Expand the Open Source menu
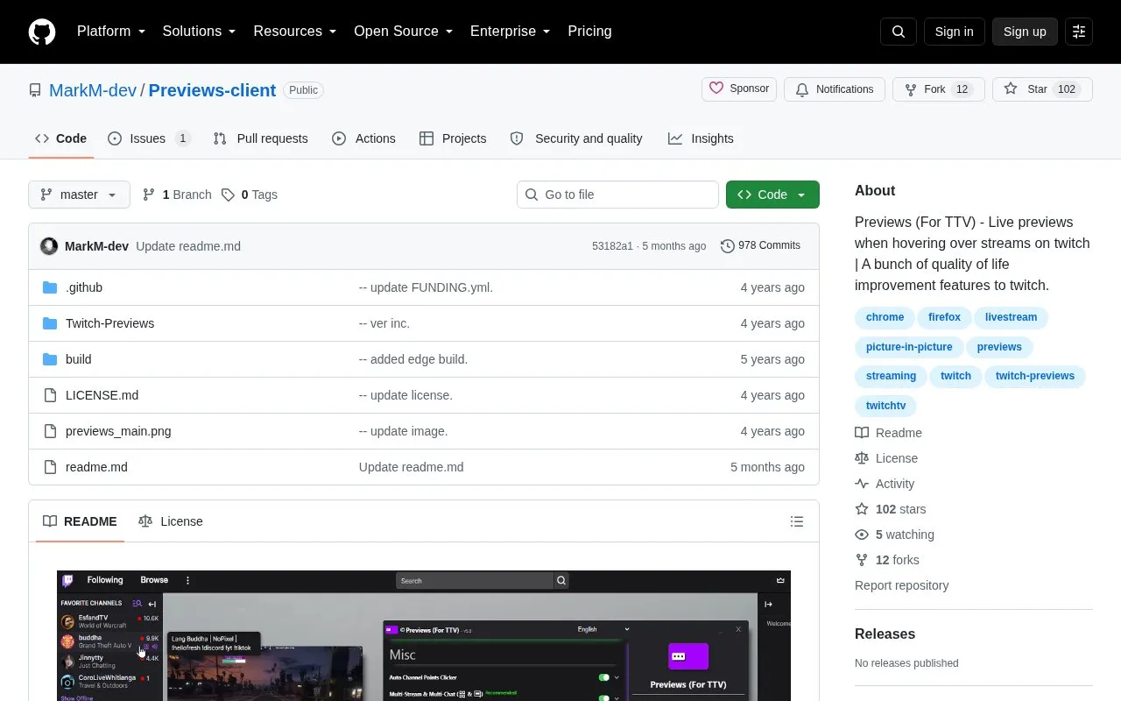This screenshot has height=701, width=1121. click(x=403, y=32)
